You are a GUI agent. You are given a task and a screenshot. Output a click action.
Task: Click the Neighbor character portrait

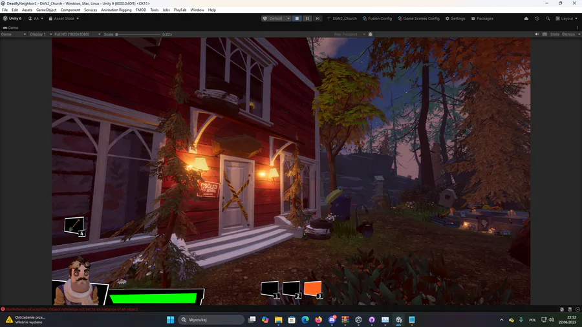[x=79, y=281]
